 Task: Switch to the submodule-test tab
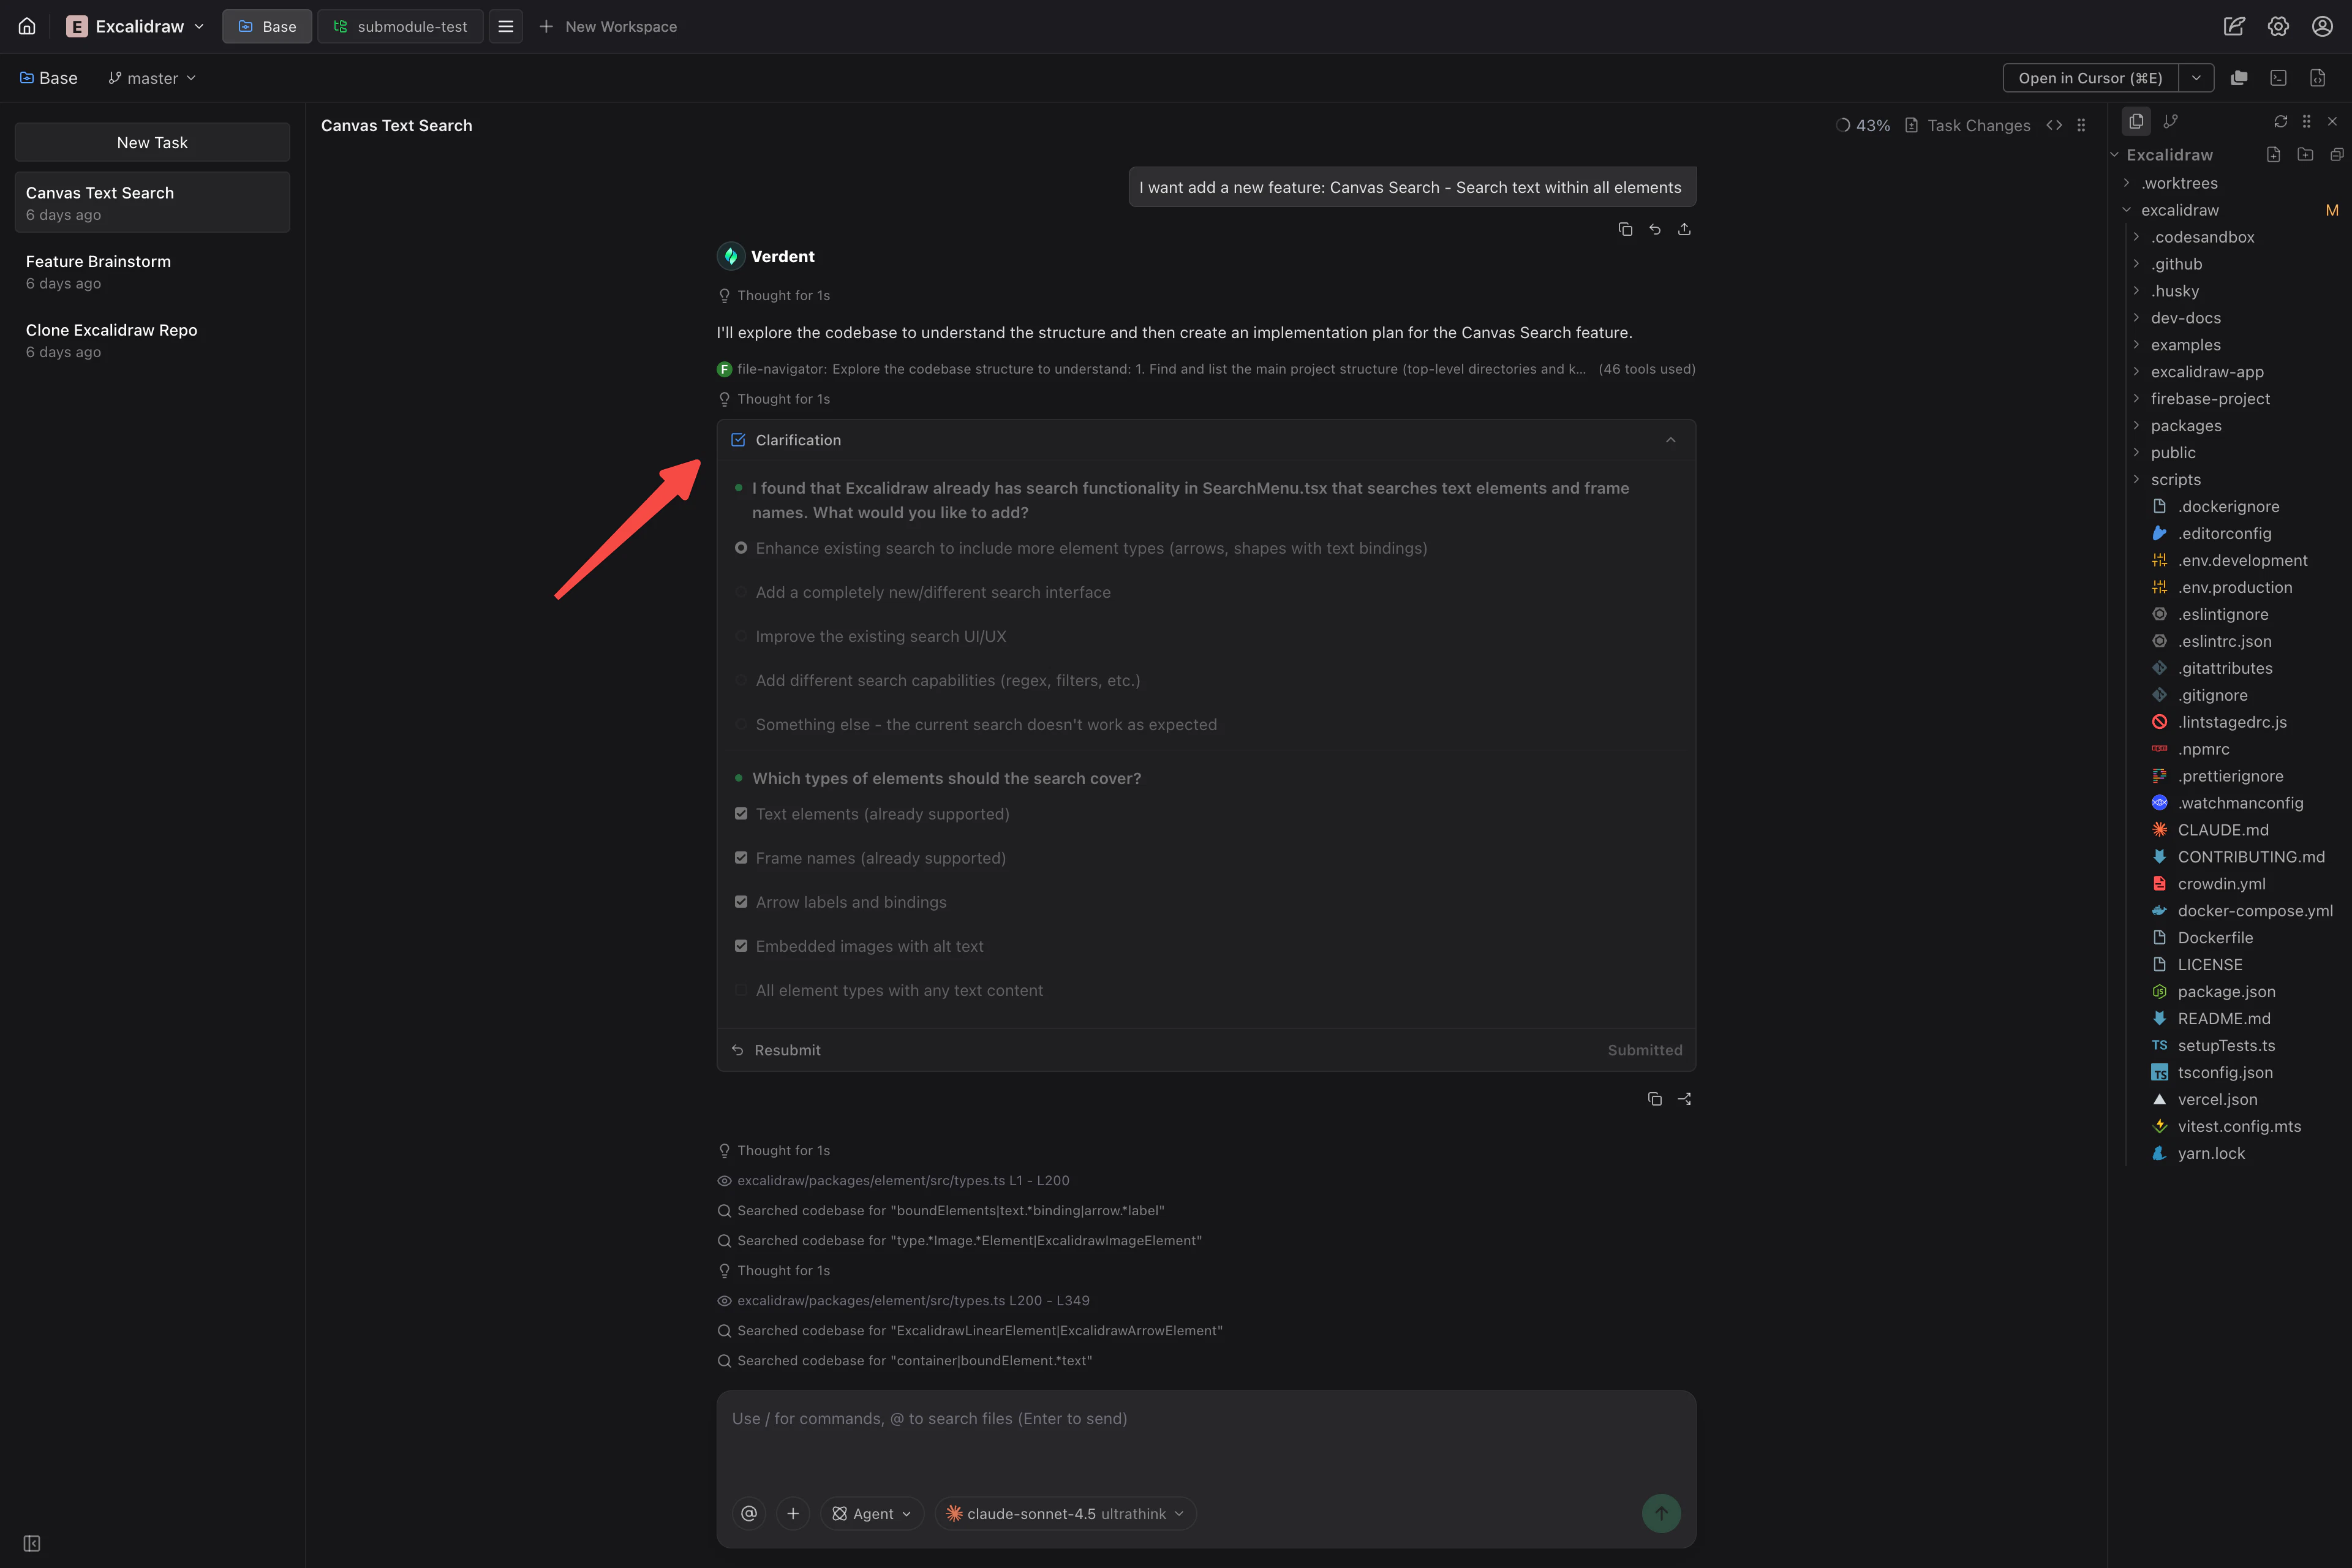click(x=400, y=26)
